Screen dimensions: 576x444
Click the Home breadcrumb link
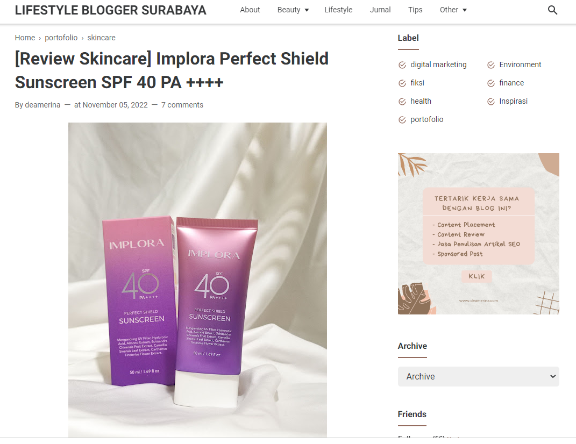click(x=25, y=38)
